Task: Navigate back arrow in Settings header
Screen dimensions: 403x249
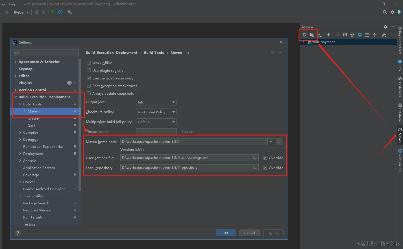Action: click(x=273, y=53)
